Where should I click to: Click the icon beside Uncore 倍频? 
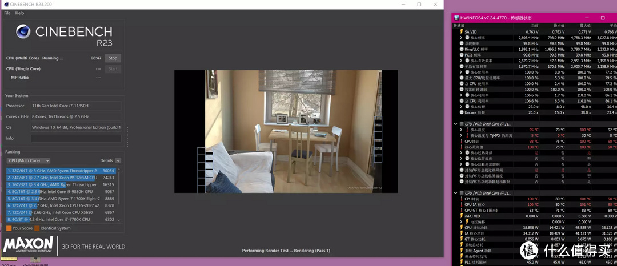tap(462, 112)
